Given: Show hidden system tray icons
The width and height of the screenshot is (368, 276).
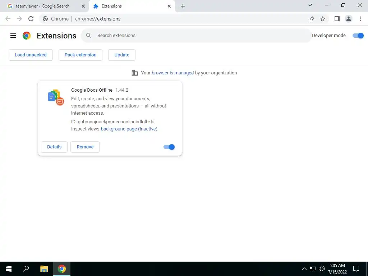Looking at the screenshot, I should [x=304, y=269].
